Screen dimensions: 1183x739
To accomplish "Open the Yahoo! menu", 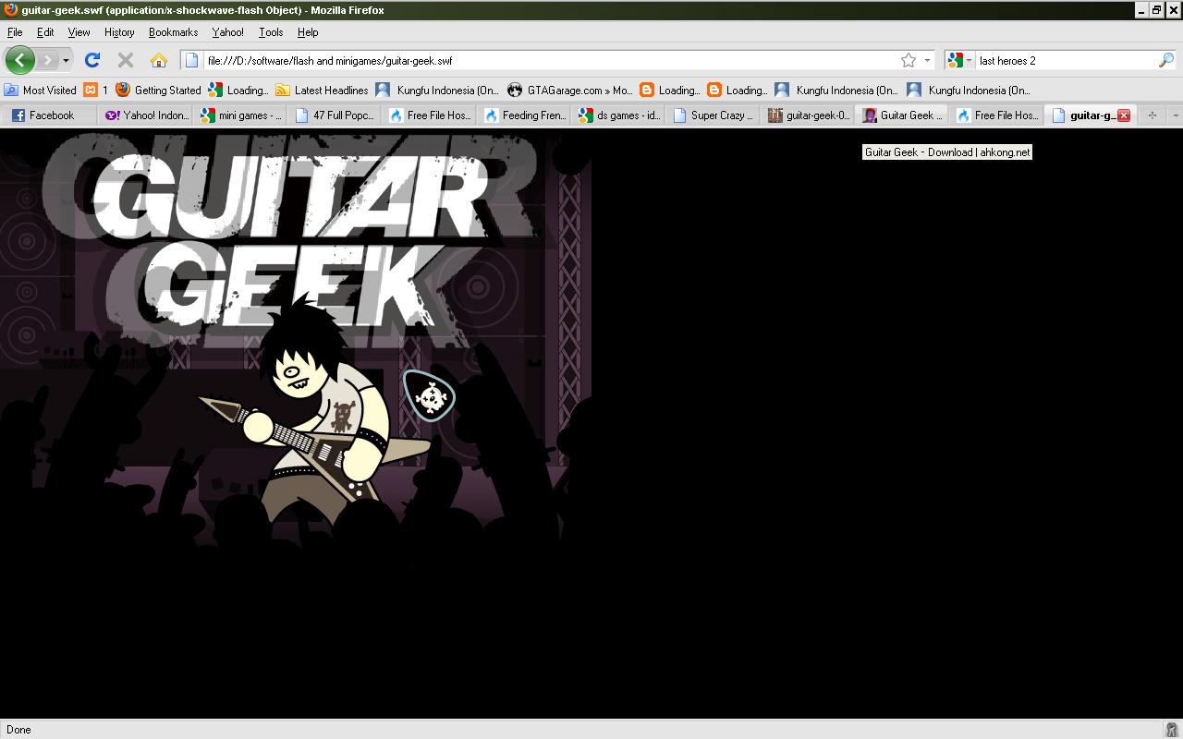I will pos(227,32).
